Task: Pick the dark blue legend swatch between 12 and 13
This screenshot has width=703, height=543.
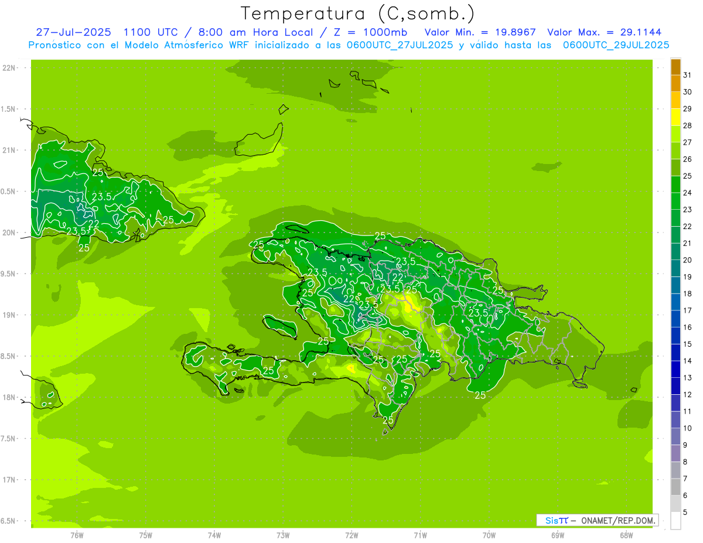Action: coord(675,386)
